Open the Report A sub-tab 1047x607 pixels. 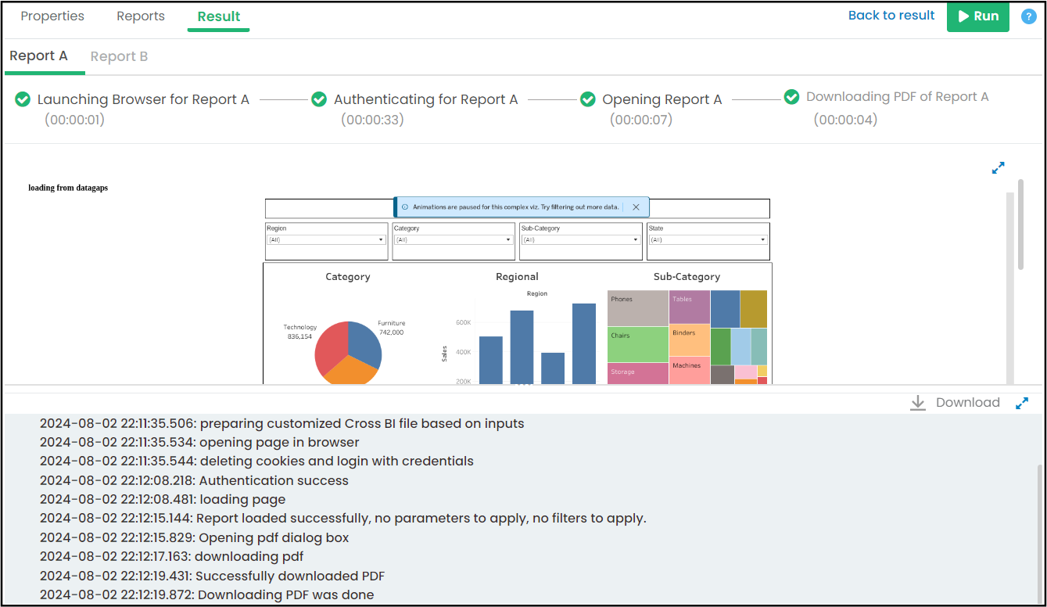point(39,56)
